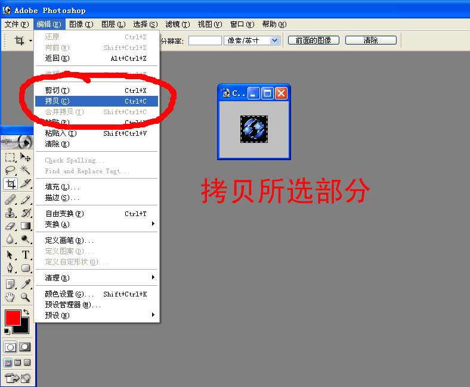Viewport: 470px width, 387px height.
Task: Select the Eyedropper tool
Action: click(25, 284)
